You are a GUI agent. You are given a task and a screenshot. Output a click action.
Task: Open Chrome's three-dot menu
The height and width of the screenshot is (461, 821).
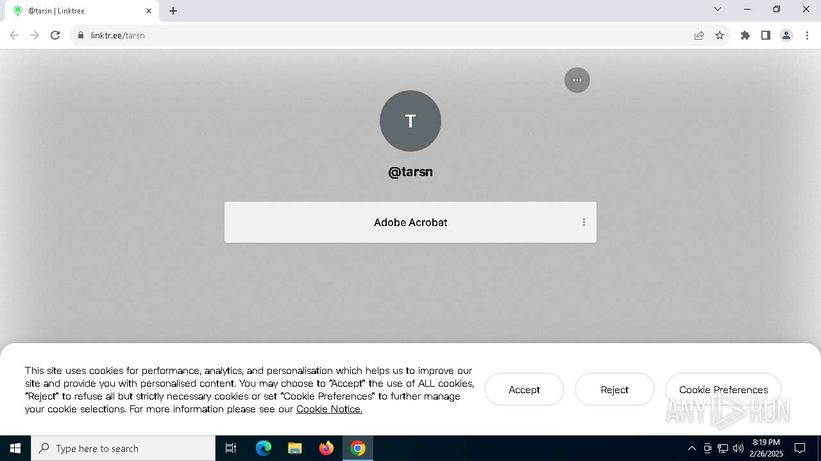pyautogui.click(x=807, y=35)
